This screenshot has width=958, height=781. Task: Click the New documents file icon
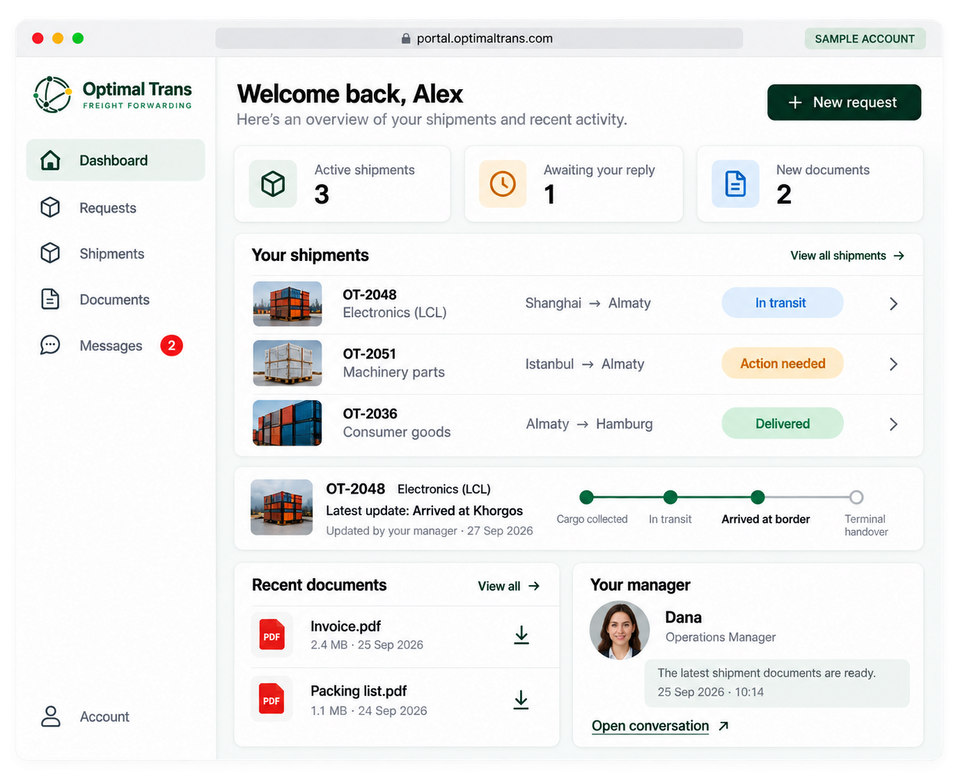[735, 184]
